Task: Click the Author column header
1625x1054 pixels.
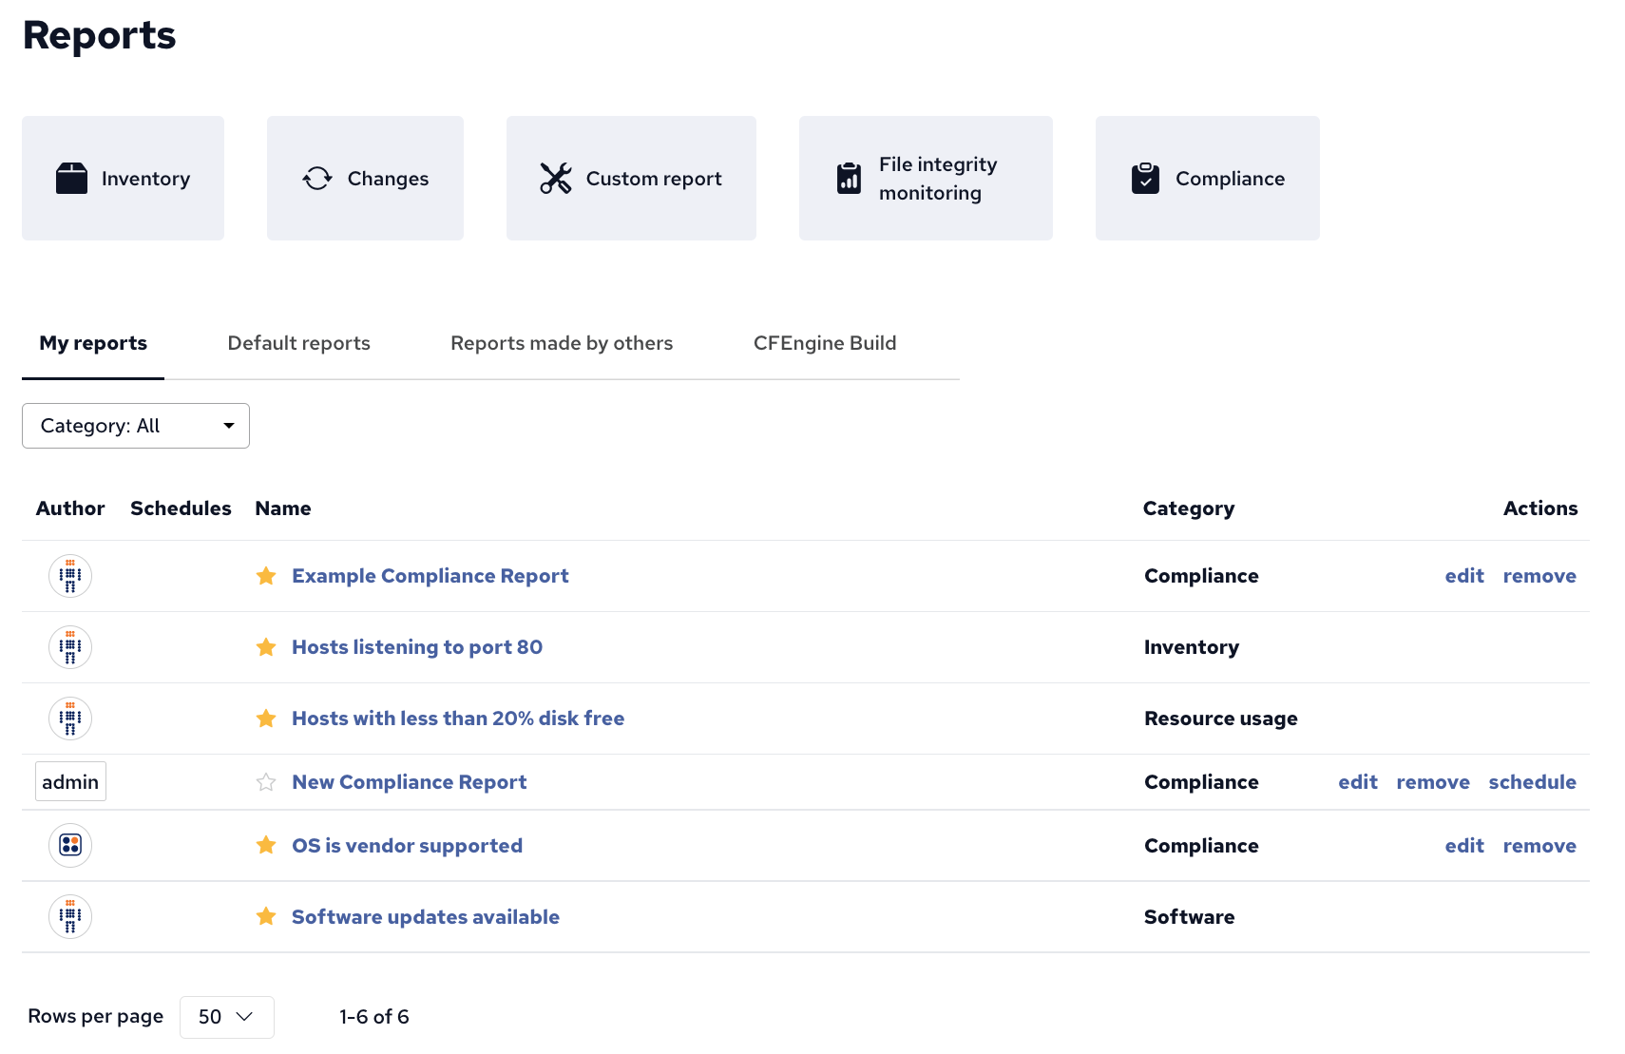Action: [x=70, y=508]
